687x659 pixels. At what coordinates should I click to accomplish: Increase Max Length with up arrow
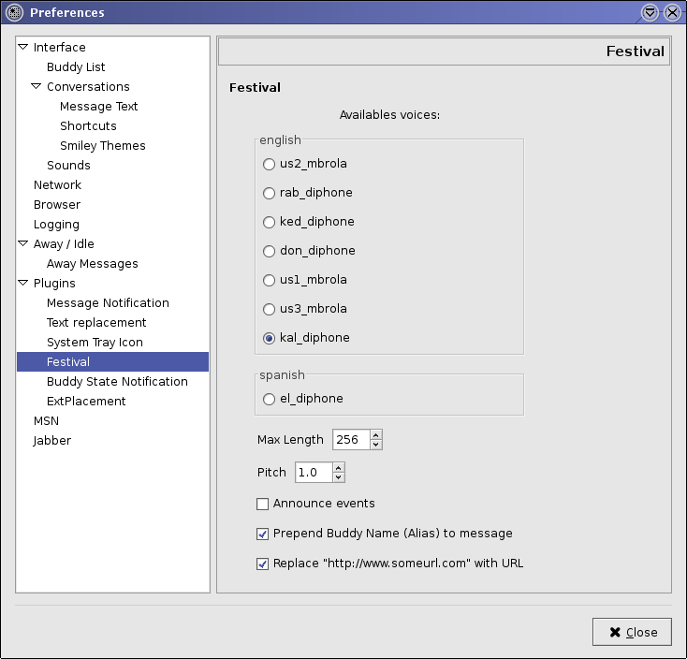[x=375, y=434]
